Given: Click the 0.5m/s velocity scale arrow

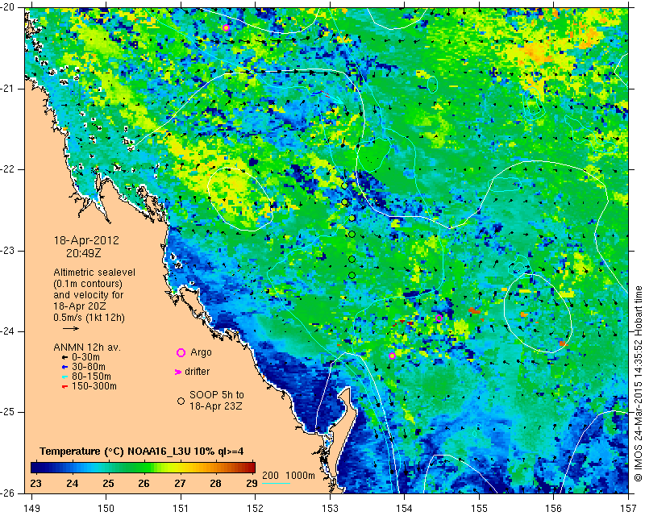Looking at the screenshot, I should coord(71,328).
